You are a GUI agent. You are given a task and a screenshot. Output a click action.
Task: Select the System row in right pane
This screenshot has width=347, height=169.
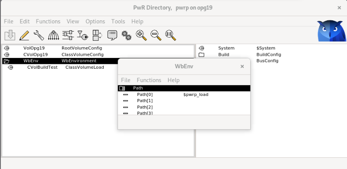point(272,48)
